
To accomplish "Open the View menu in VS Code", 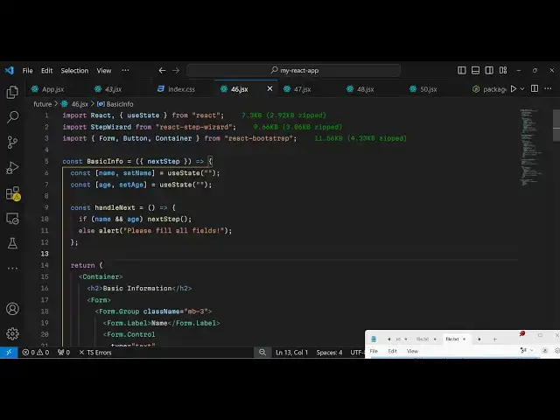I will click(x=104, y=71).
